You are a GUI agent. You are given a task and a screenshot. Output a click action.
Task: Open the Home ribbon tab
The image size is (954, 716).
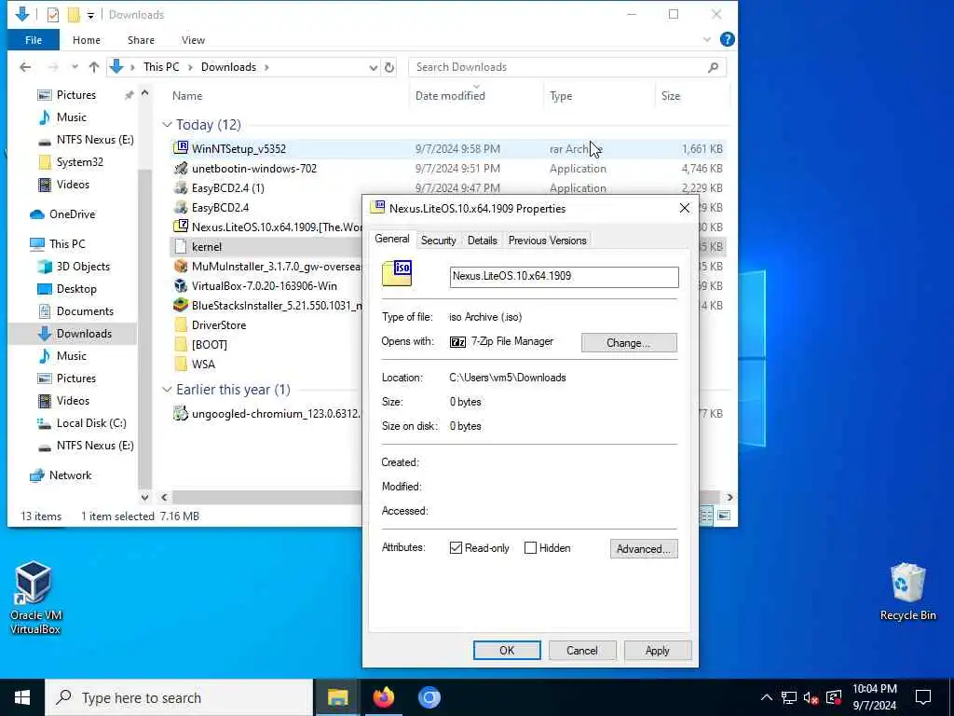point(87,40)
